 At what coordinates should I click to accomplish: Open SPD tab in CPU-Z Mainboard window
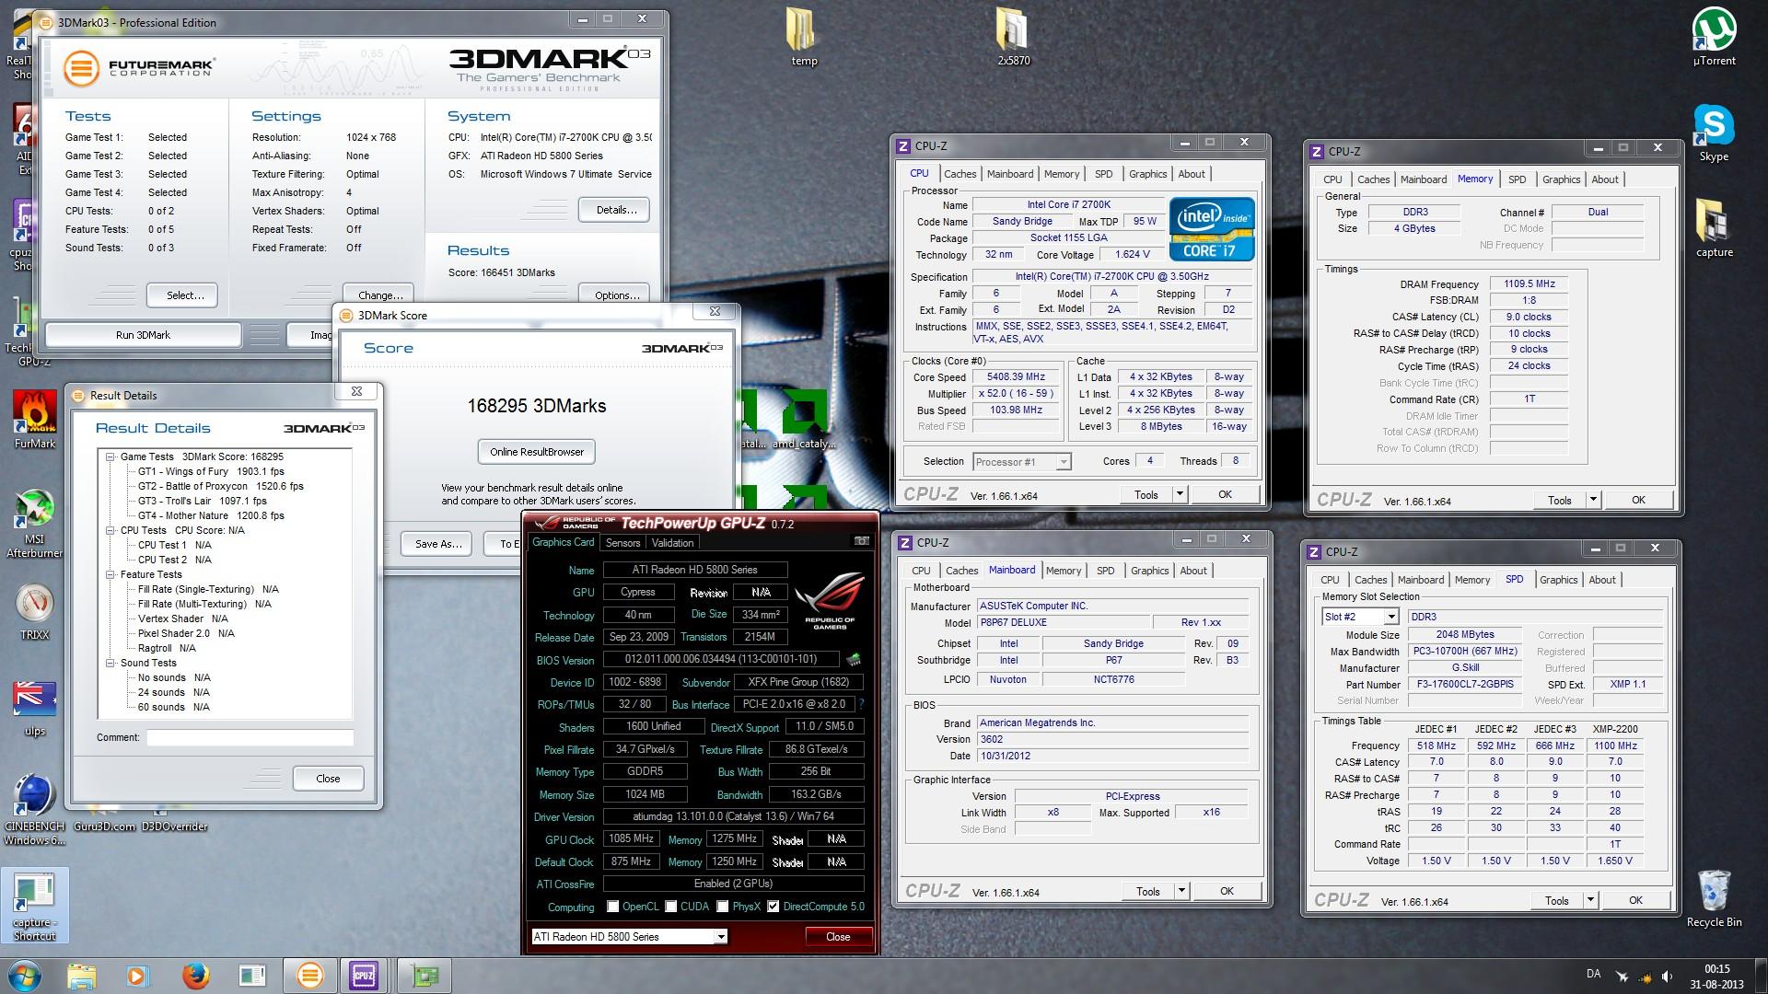tap(1105, 571)
